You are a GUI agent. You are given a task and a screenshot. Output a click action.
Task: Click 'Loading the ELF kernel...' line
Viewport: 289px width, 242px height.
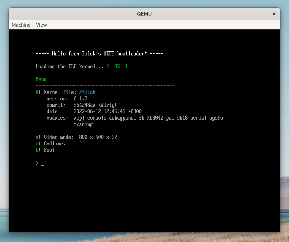click(x=70, y=66)
